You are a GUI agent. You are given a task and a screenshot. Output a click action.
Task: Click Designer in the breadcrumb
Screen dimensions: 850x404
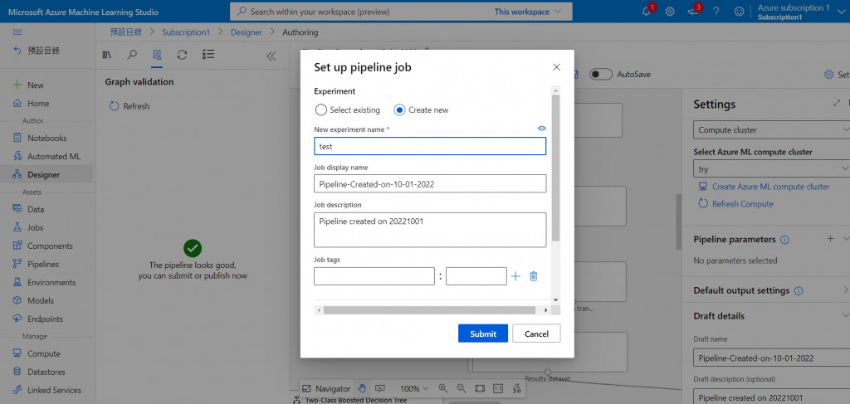tap(246, 32)
